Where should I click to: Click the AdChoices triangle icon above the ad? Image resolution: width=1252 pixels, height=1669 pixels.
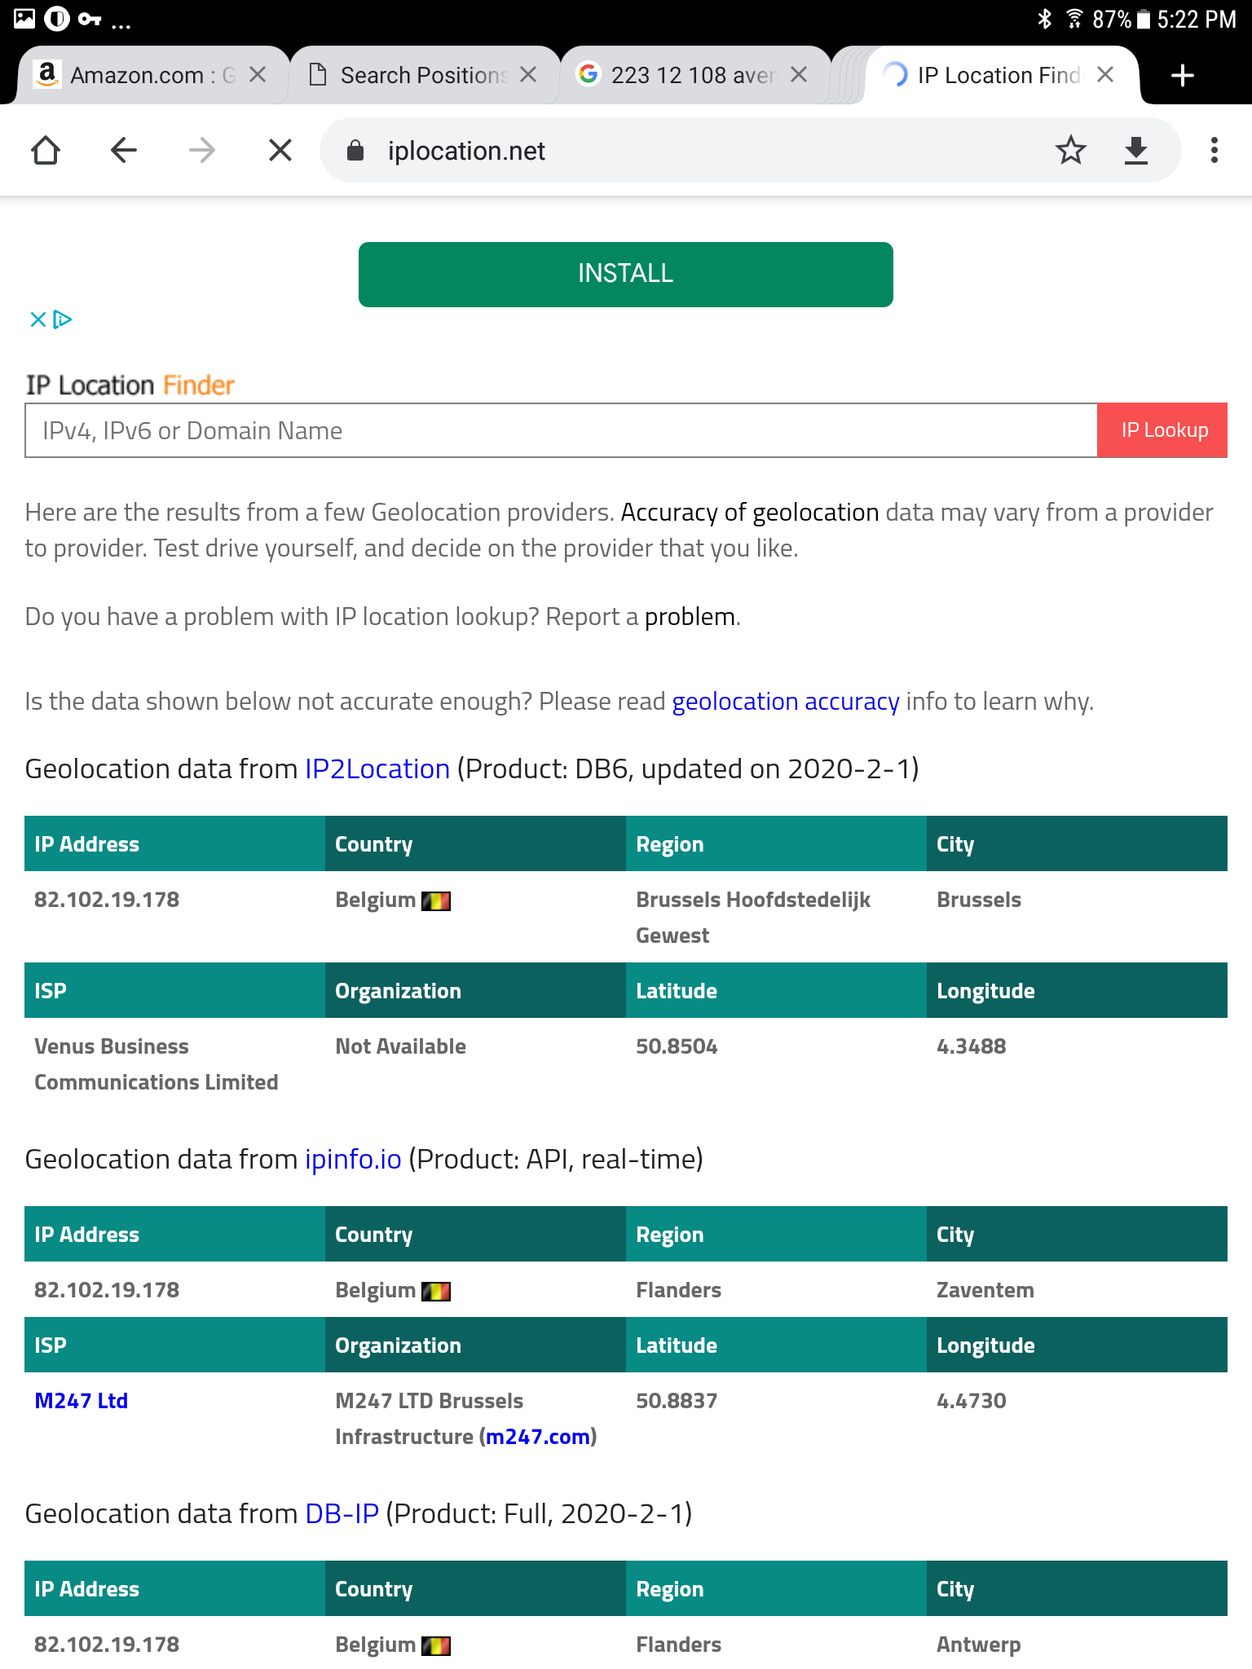(62, 319)
